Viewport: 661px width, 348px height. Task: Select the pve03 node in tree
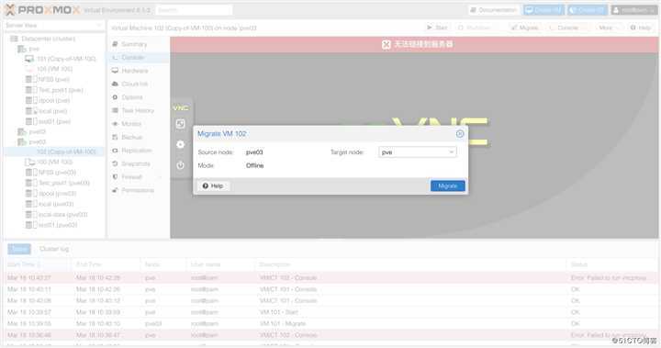(37, 141)
